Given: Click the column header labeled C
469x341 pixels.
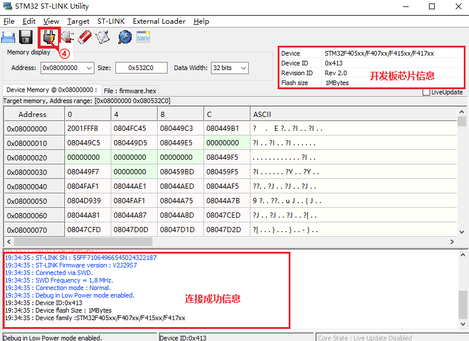Looking at the screenshot, I should [x=227, y=114].
